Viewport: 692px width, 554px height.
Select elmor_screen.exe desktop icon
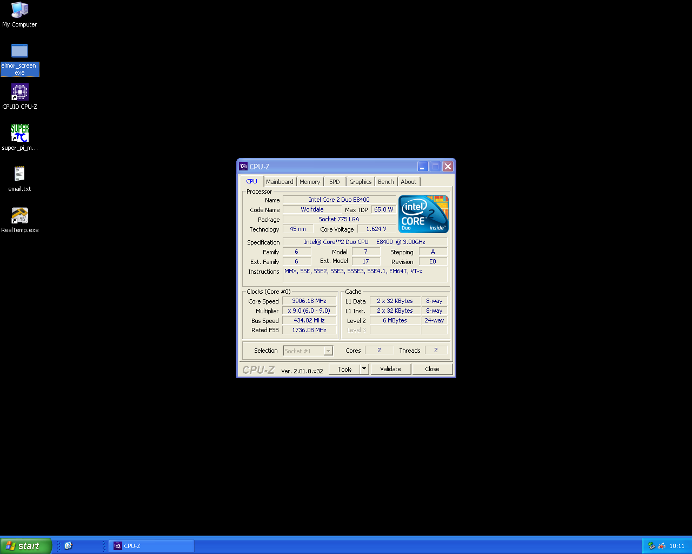click(19, 59)
